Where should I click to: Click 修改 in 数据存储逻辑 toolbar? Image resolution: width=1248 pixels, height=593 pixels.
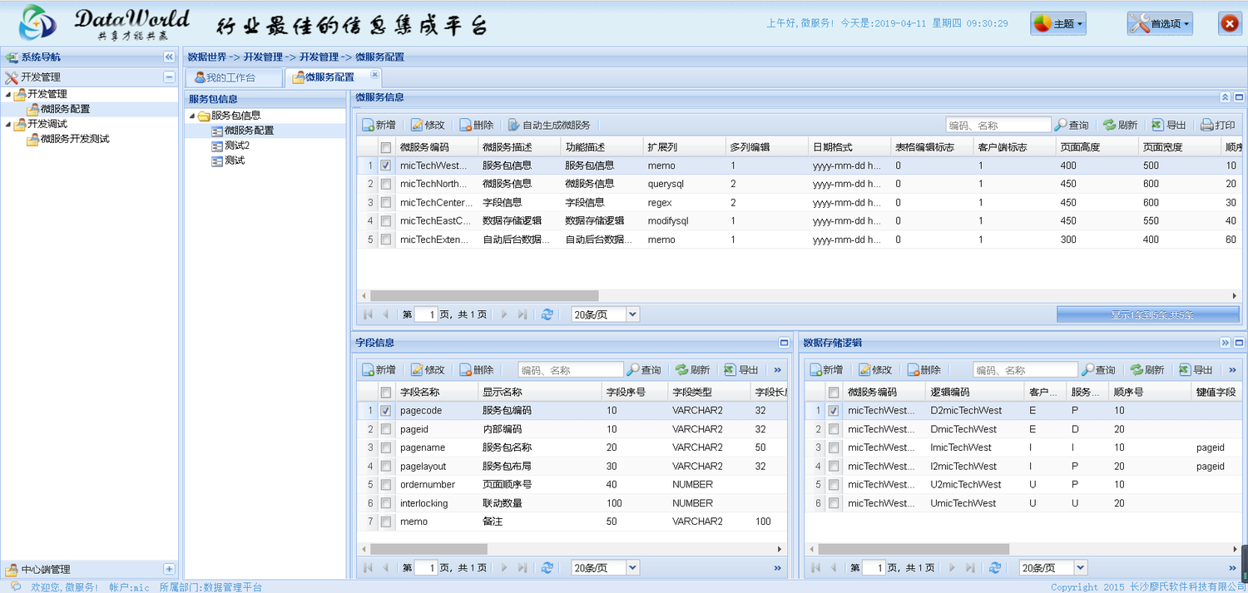[875, 370]
